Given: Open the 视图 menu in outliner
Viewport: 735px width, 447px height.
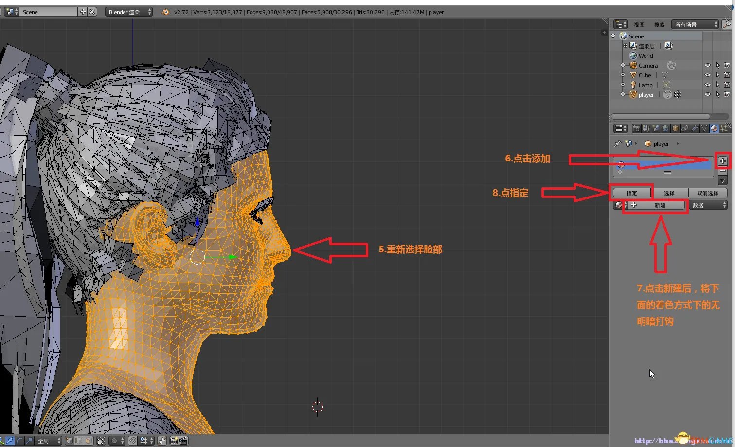Looking at the screenshot, I should (x=639, y=25).
